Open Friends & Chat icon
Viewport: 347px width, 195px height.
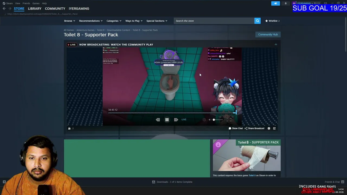pyautogui.click(x=343, y=182)
